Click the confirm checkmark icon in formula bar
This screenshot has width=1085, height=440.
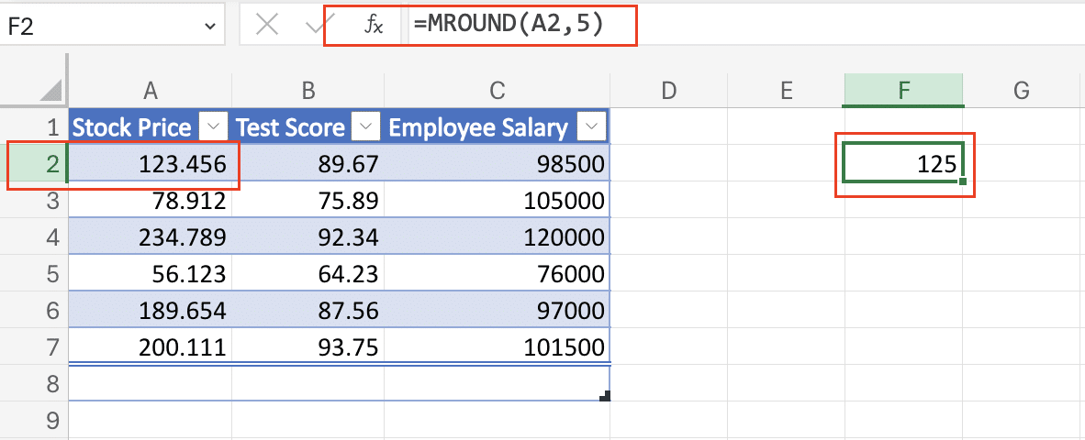[x=316, y=25]
